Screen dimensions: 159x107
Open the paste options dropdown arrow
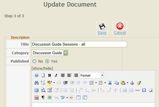tap(128, 83)
